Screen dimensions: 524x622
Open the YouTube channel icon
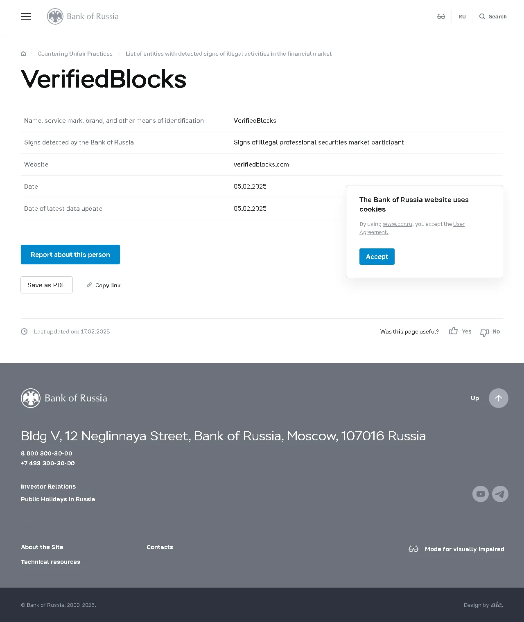tap(481, 494)
